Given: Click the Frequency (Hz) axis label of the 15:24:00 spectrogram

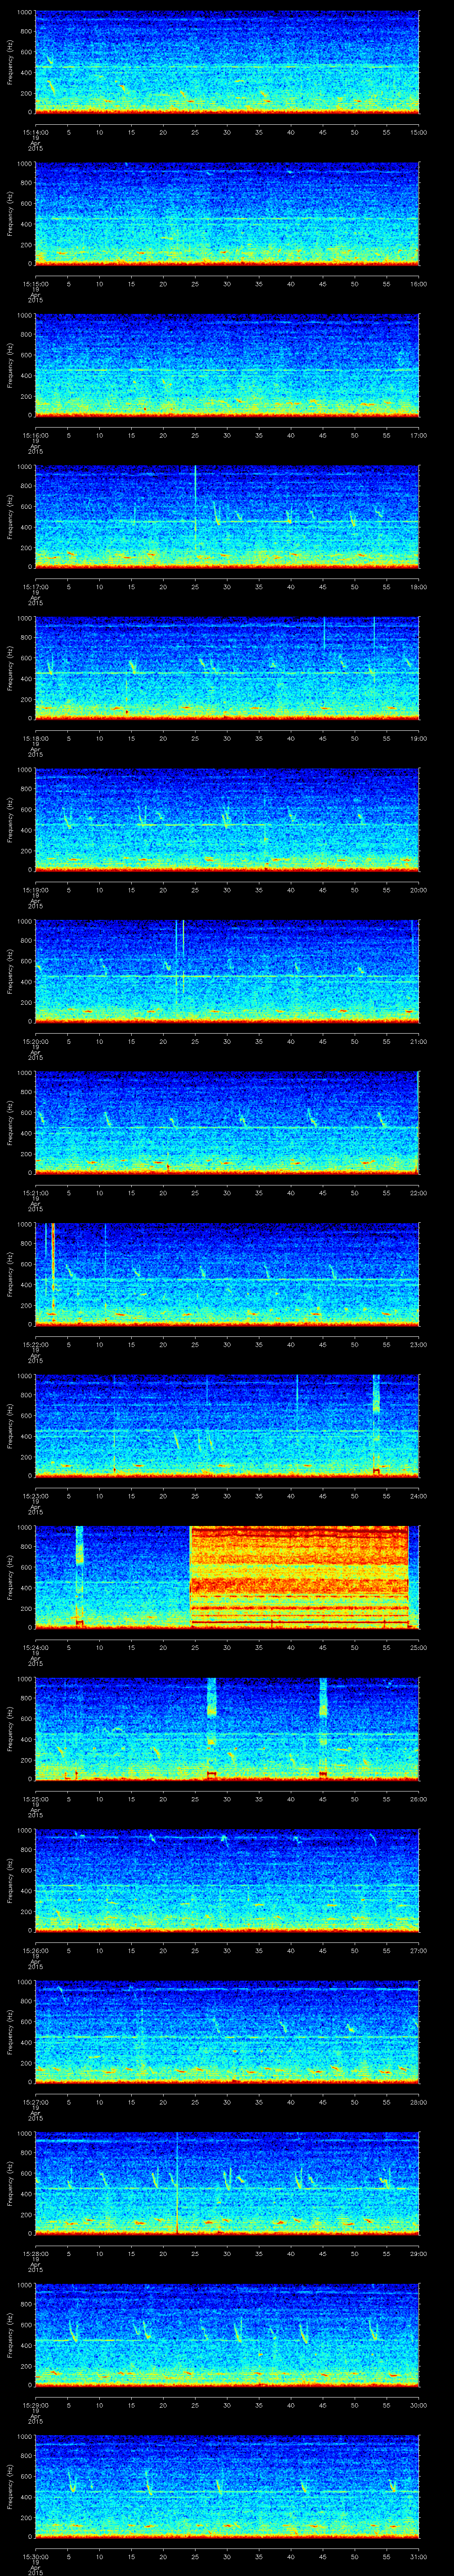Looking at the screenshot, I should [10, 1577].
